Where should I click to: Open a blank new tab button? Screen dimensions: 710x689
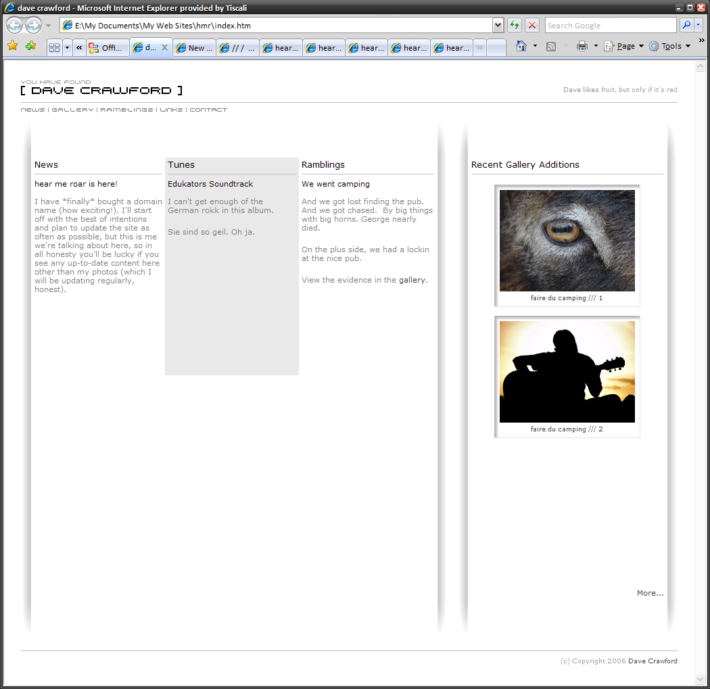click(x=496, y=47)
